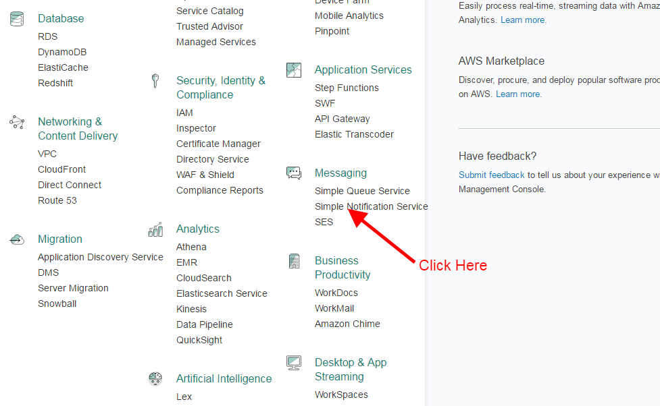Screen dimensions: 660x406
Task: Click the Desktop & App Streaming monitor icon
Action: point(294,363)
